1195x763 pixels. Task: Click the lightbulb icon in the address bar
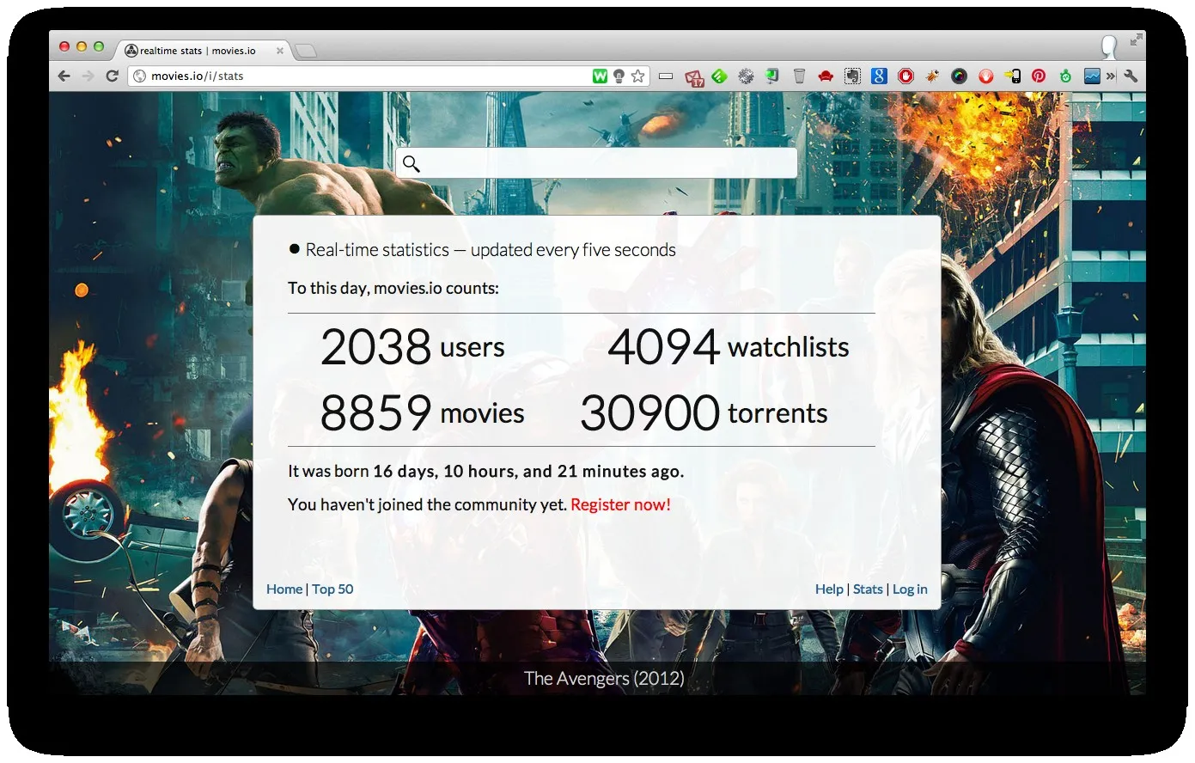[x=619, y=76]
